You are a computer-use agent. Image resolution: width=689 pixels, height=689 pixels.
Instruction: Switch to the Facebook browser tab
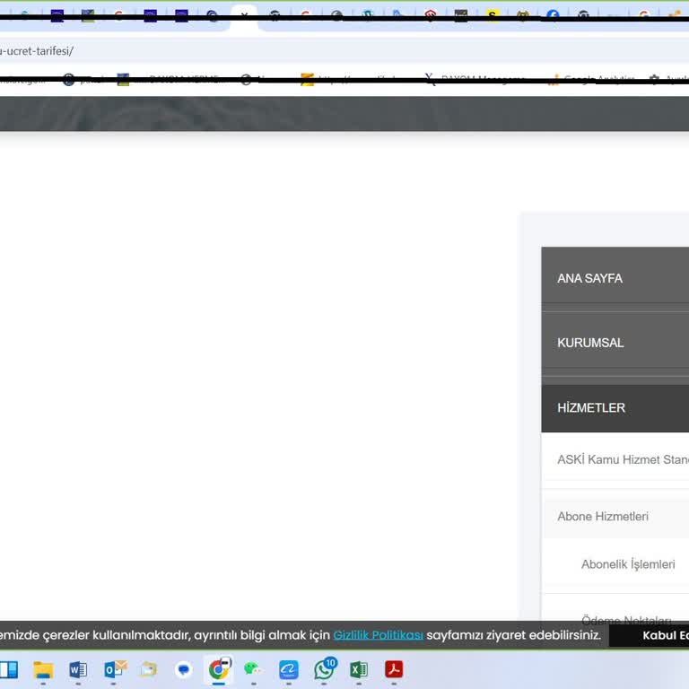click(x=553, y=15)
